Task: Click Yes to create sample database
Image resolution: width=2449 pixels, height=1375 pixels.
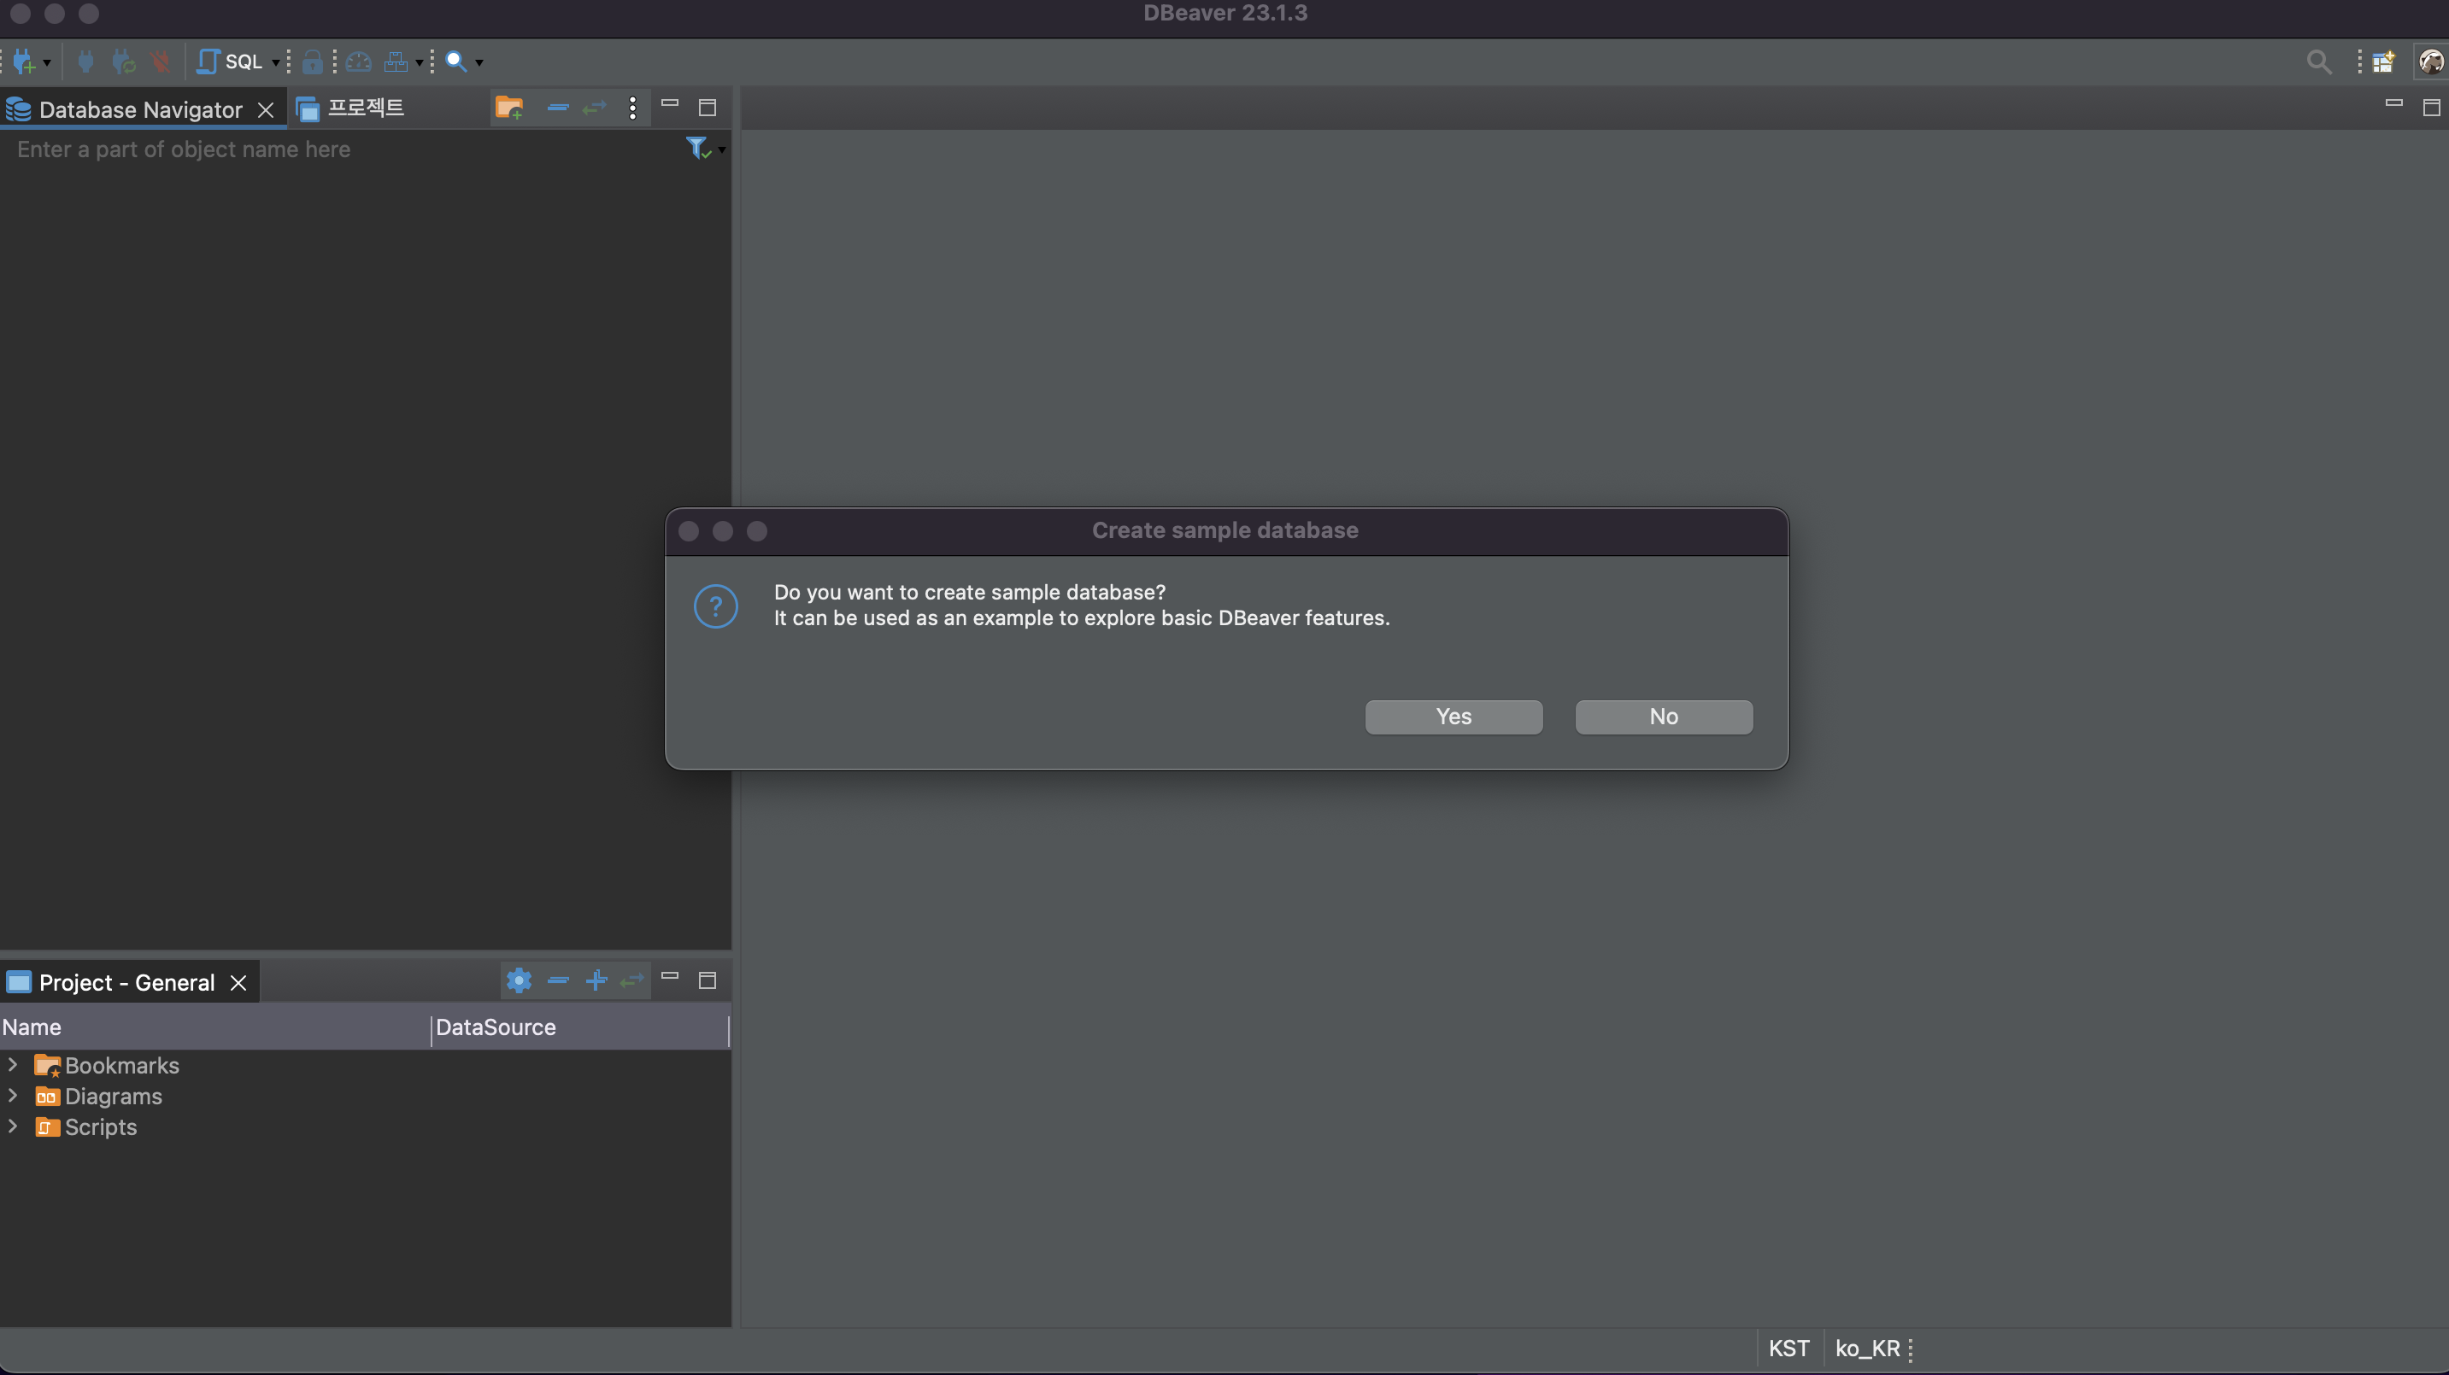Action: click(x=1454, y=717)
